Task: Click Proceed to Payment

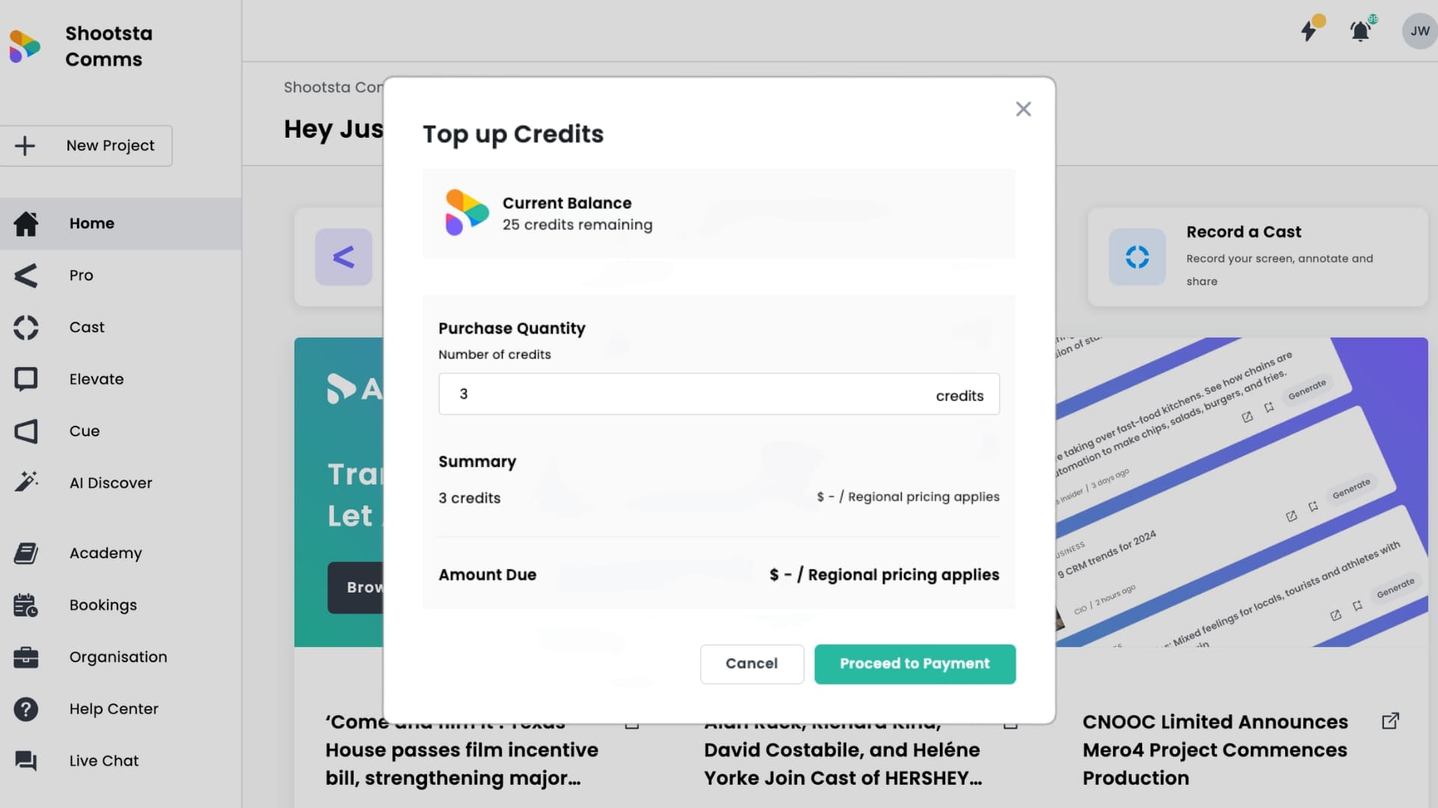Action: click(914, 664)
